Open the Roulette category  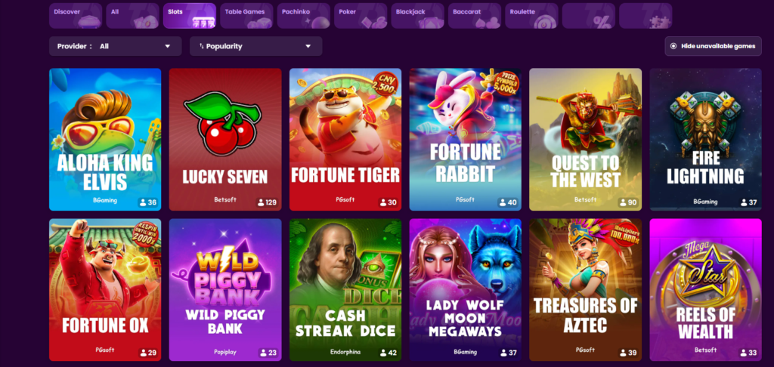click(531, 16)
